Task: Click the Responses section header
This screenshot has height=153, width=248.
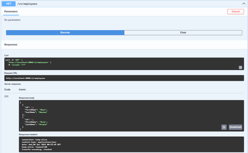Action: tap(11, 45)
